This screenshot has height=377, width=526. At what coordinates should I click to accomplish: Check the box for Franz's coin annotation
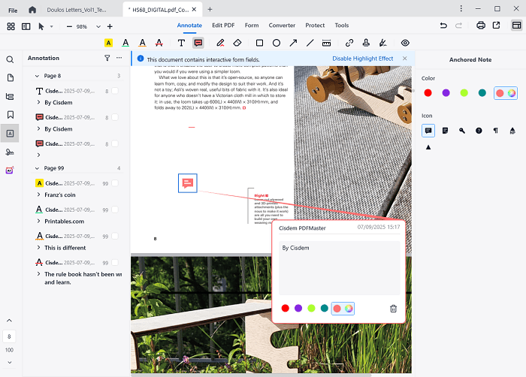(x=115, y=183)
